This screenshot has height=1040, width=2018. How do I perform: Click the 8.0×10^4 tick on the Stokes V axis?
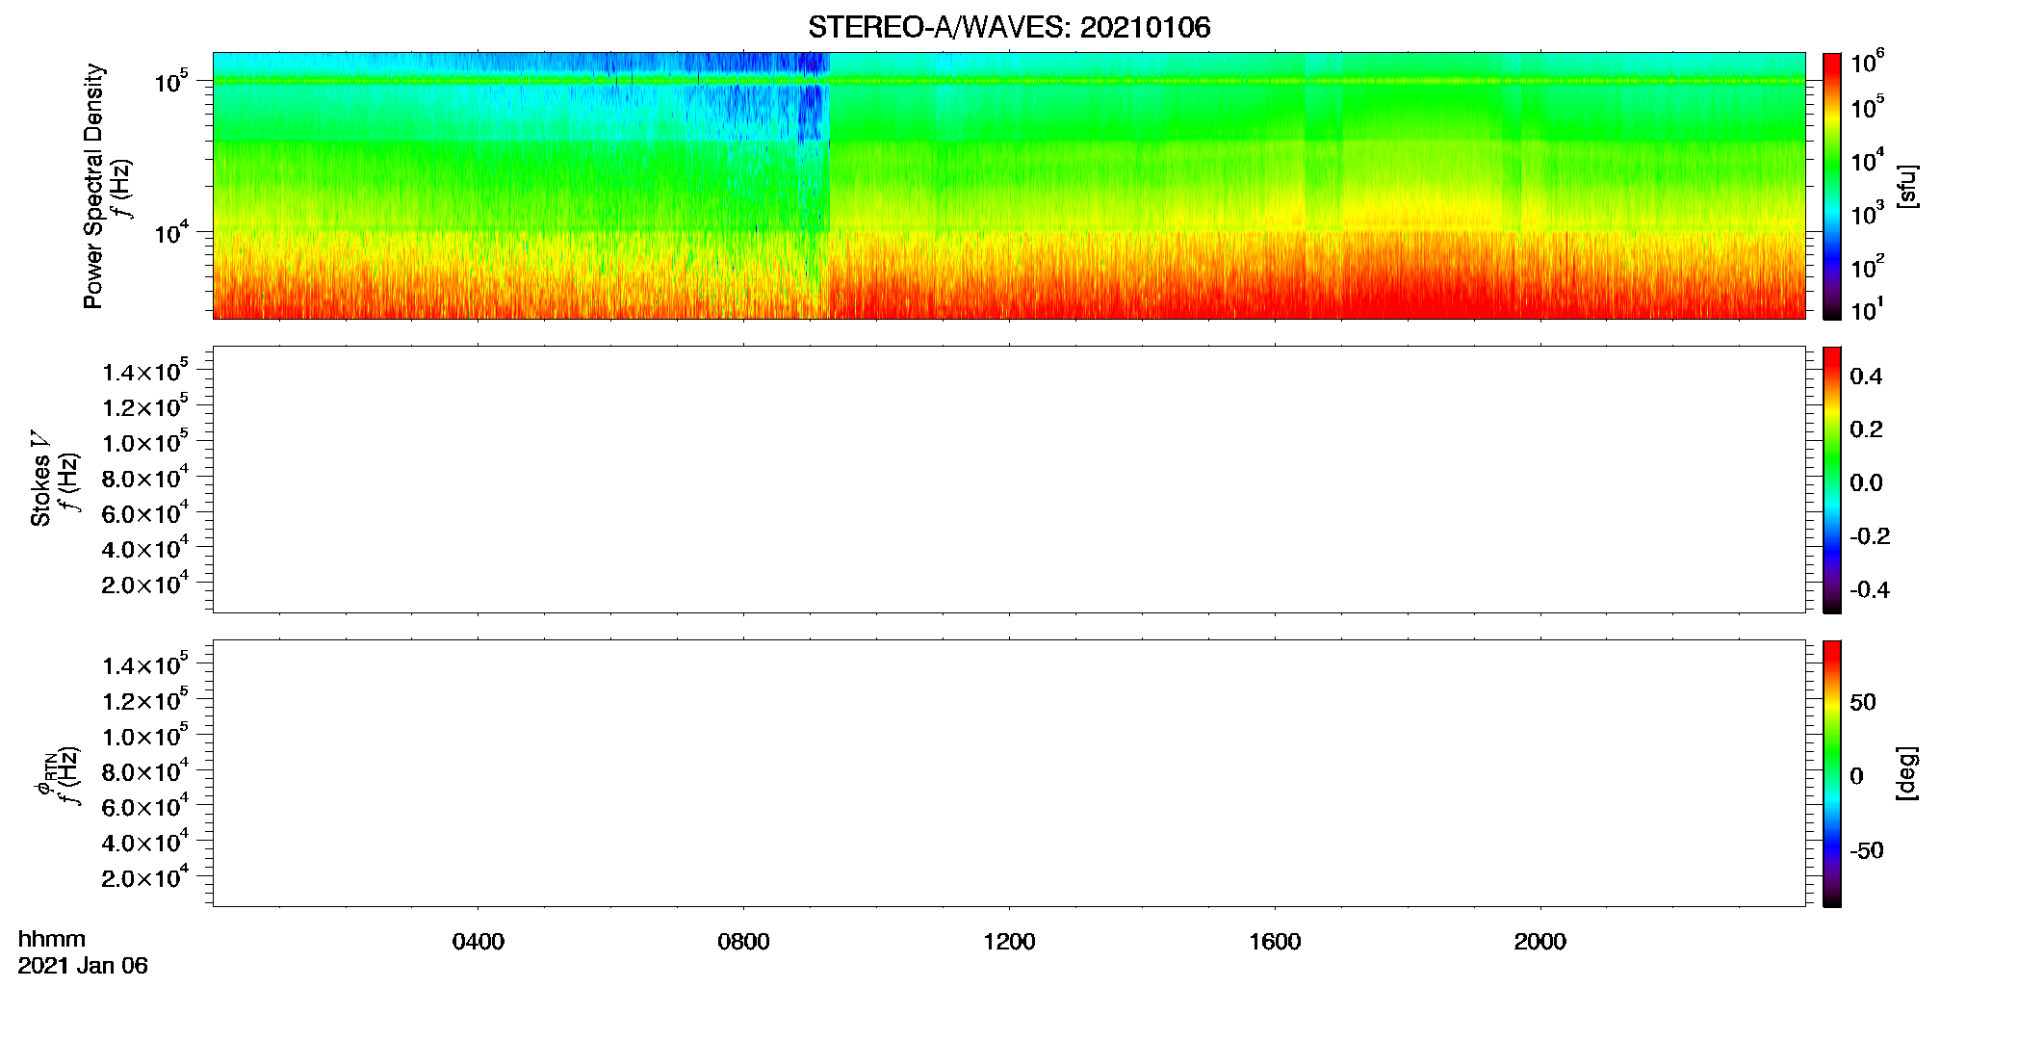(145, 478)
